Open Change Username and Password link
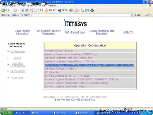 101,32
